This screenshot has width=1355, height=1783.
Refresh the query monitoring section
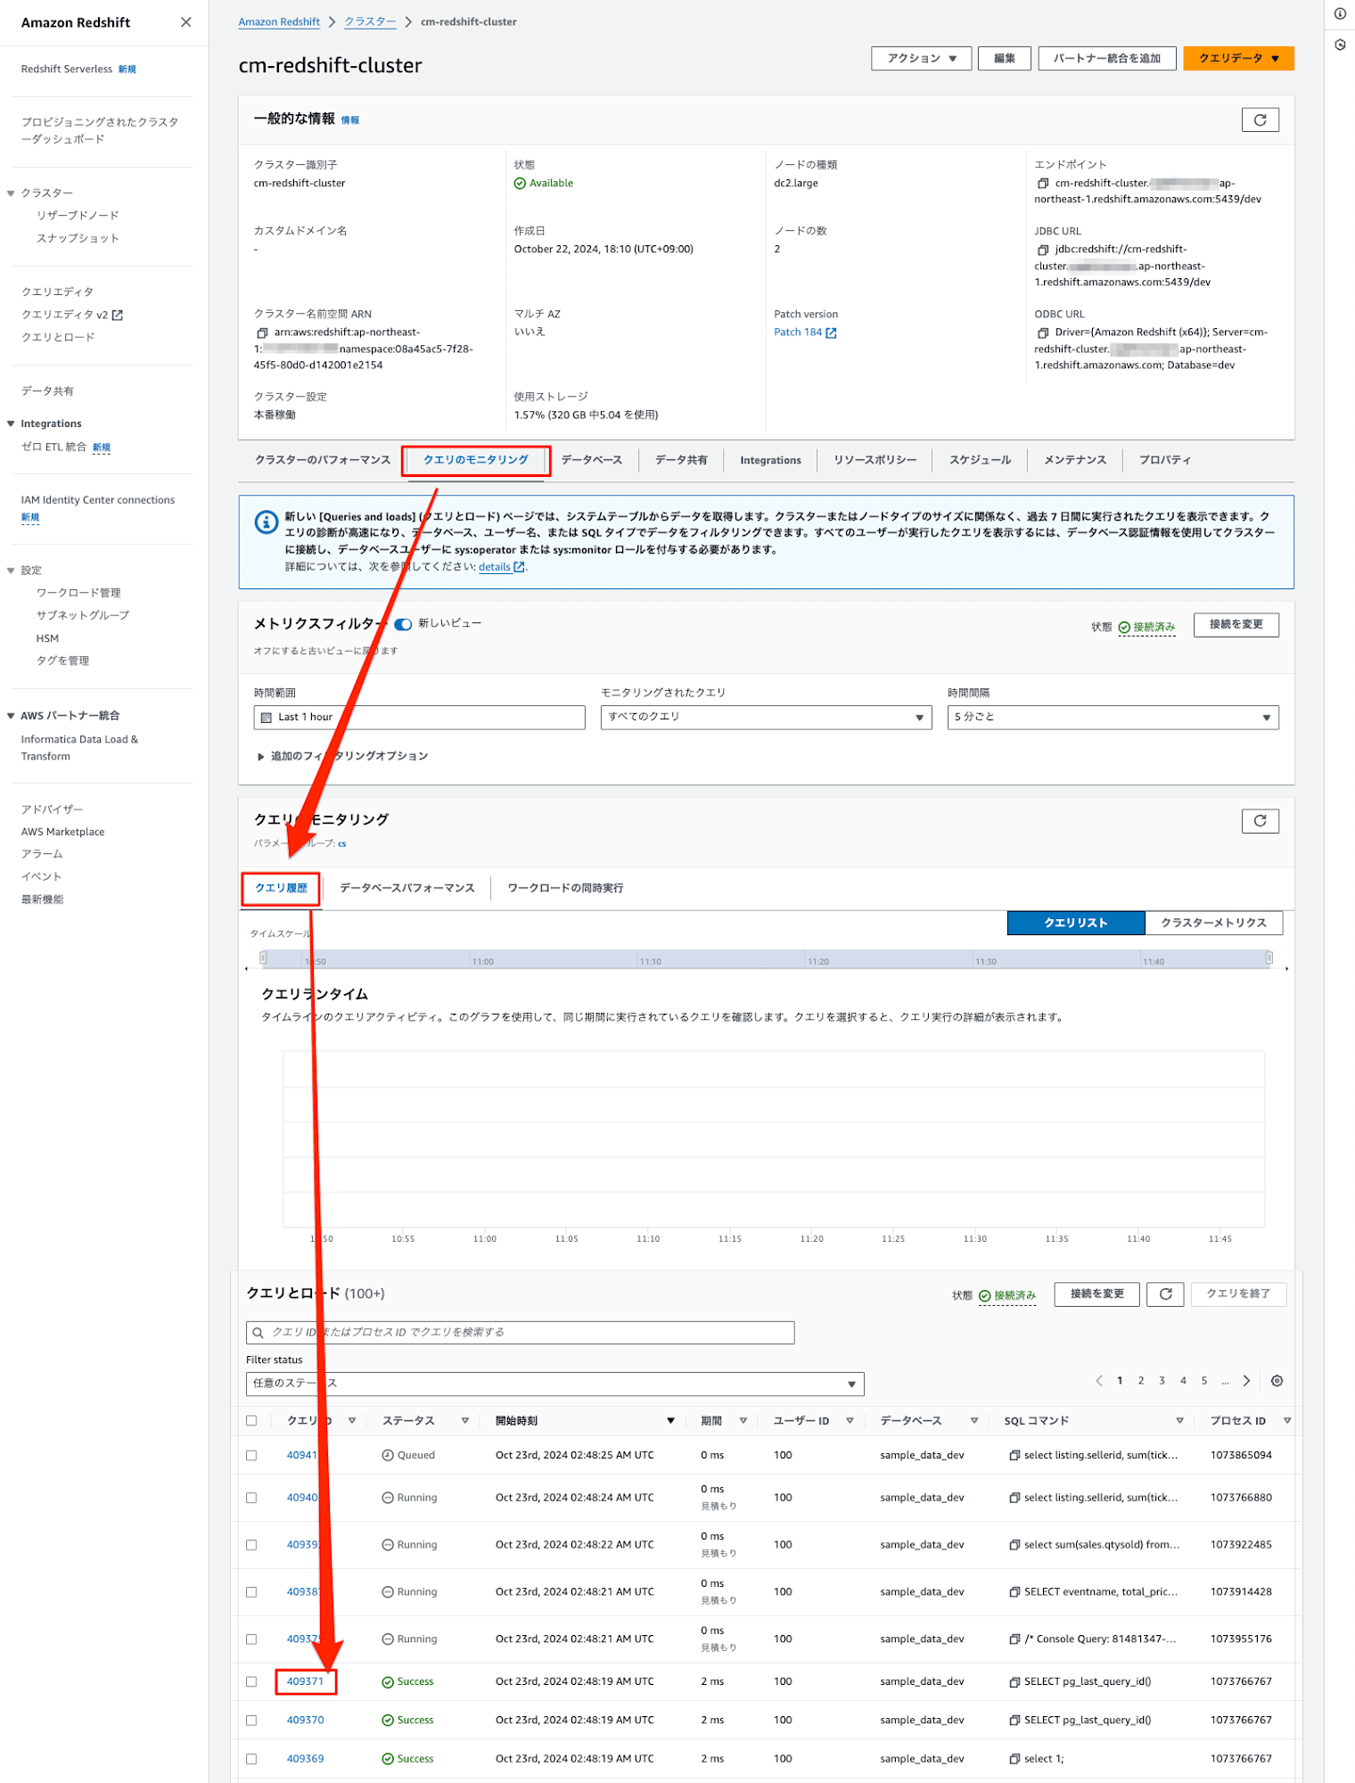point(1260,821)
